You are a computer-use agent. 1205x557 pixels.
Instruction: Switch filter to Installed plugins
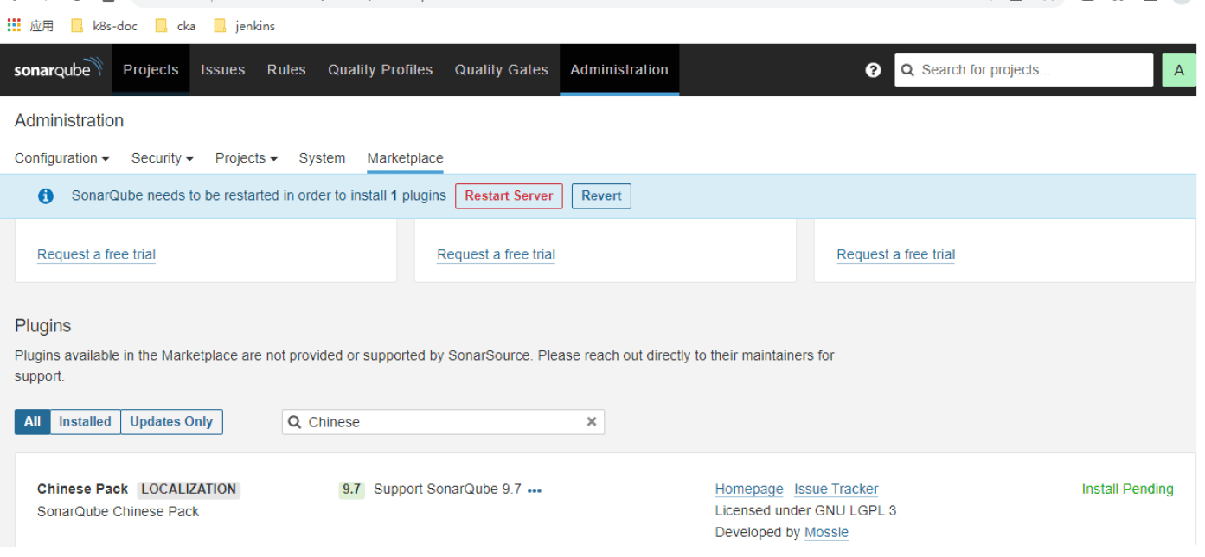pyautogui.click(x=85, y=422)
